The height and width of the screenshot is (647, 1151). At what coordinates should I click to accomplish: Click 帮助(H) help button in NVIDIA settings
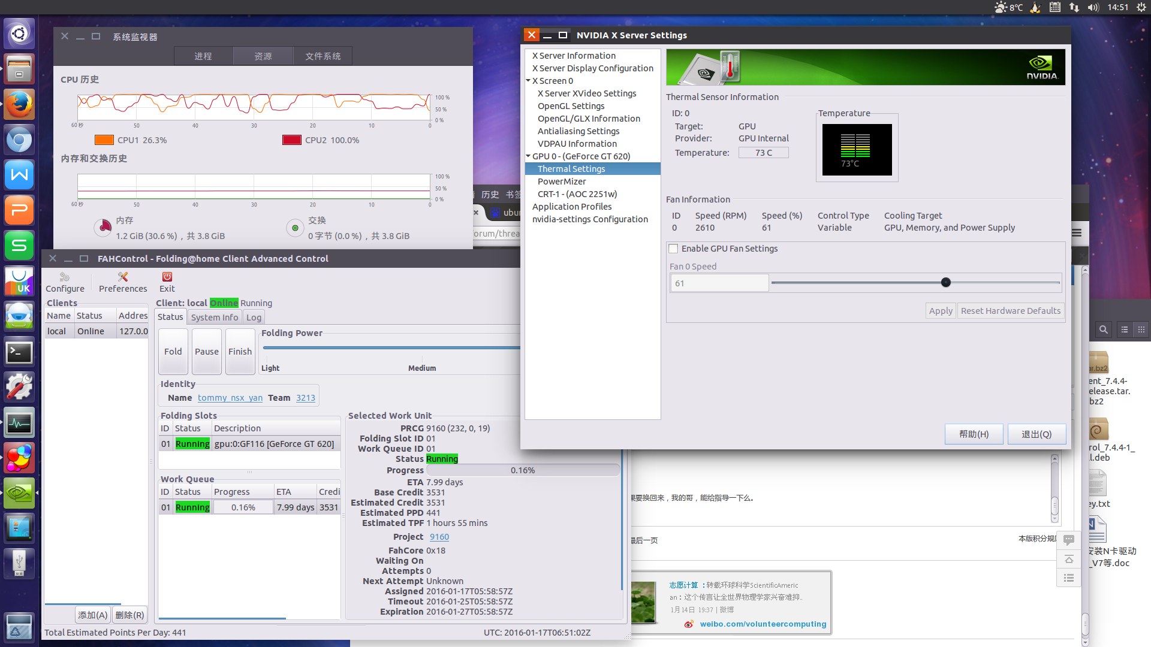click(974, 434)
